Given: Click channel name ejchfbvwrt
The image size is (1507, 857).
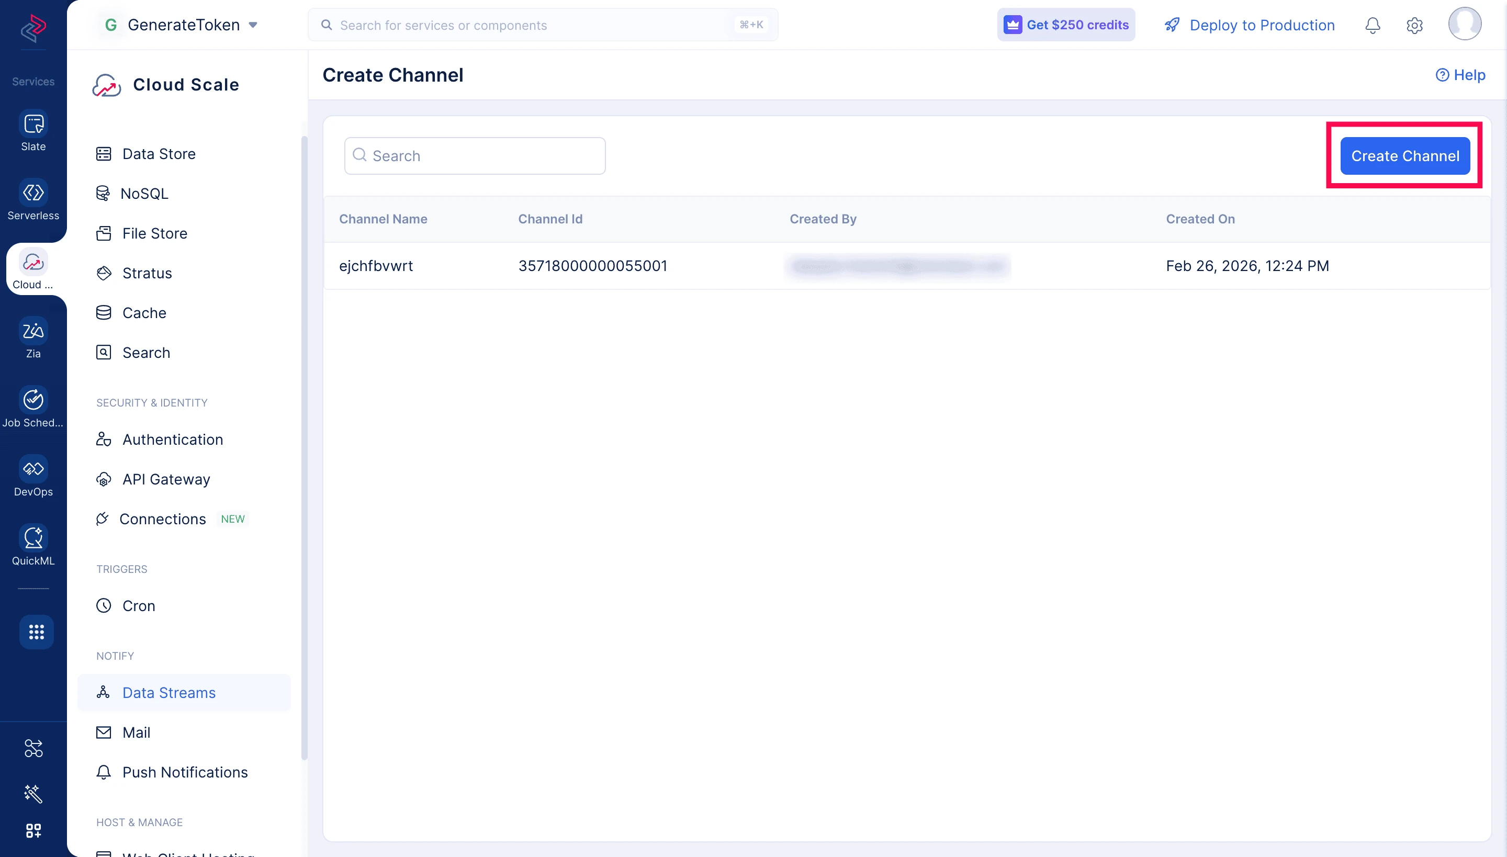Looking at the screenshot, I should (376, 266).
